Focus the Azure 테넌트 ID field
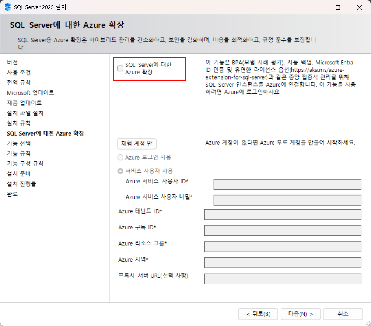 click(x=283, y=214)
